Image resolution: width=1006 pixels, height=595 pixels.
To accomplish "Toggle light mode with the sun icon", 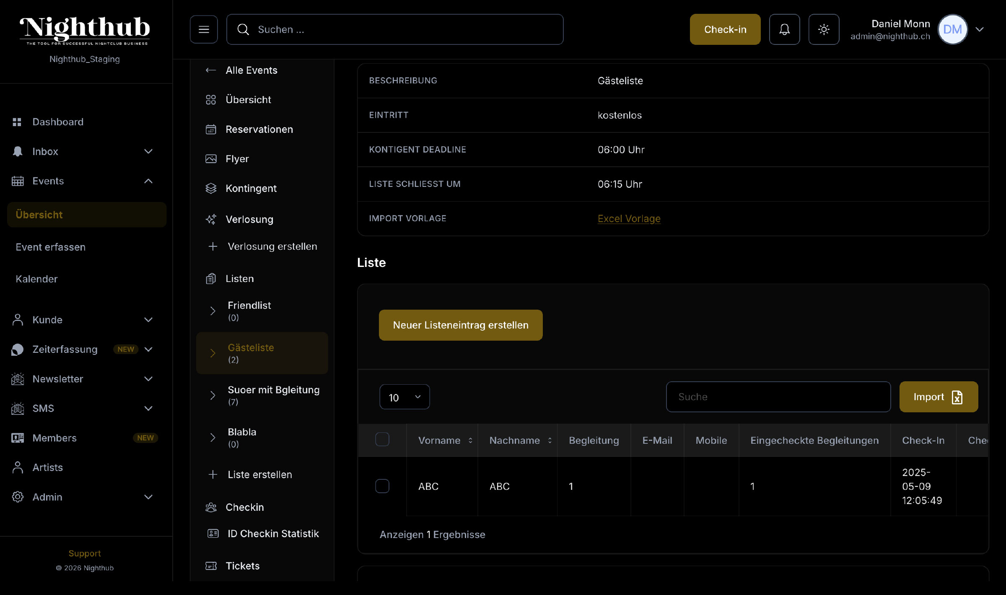I will click(824, 29).
